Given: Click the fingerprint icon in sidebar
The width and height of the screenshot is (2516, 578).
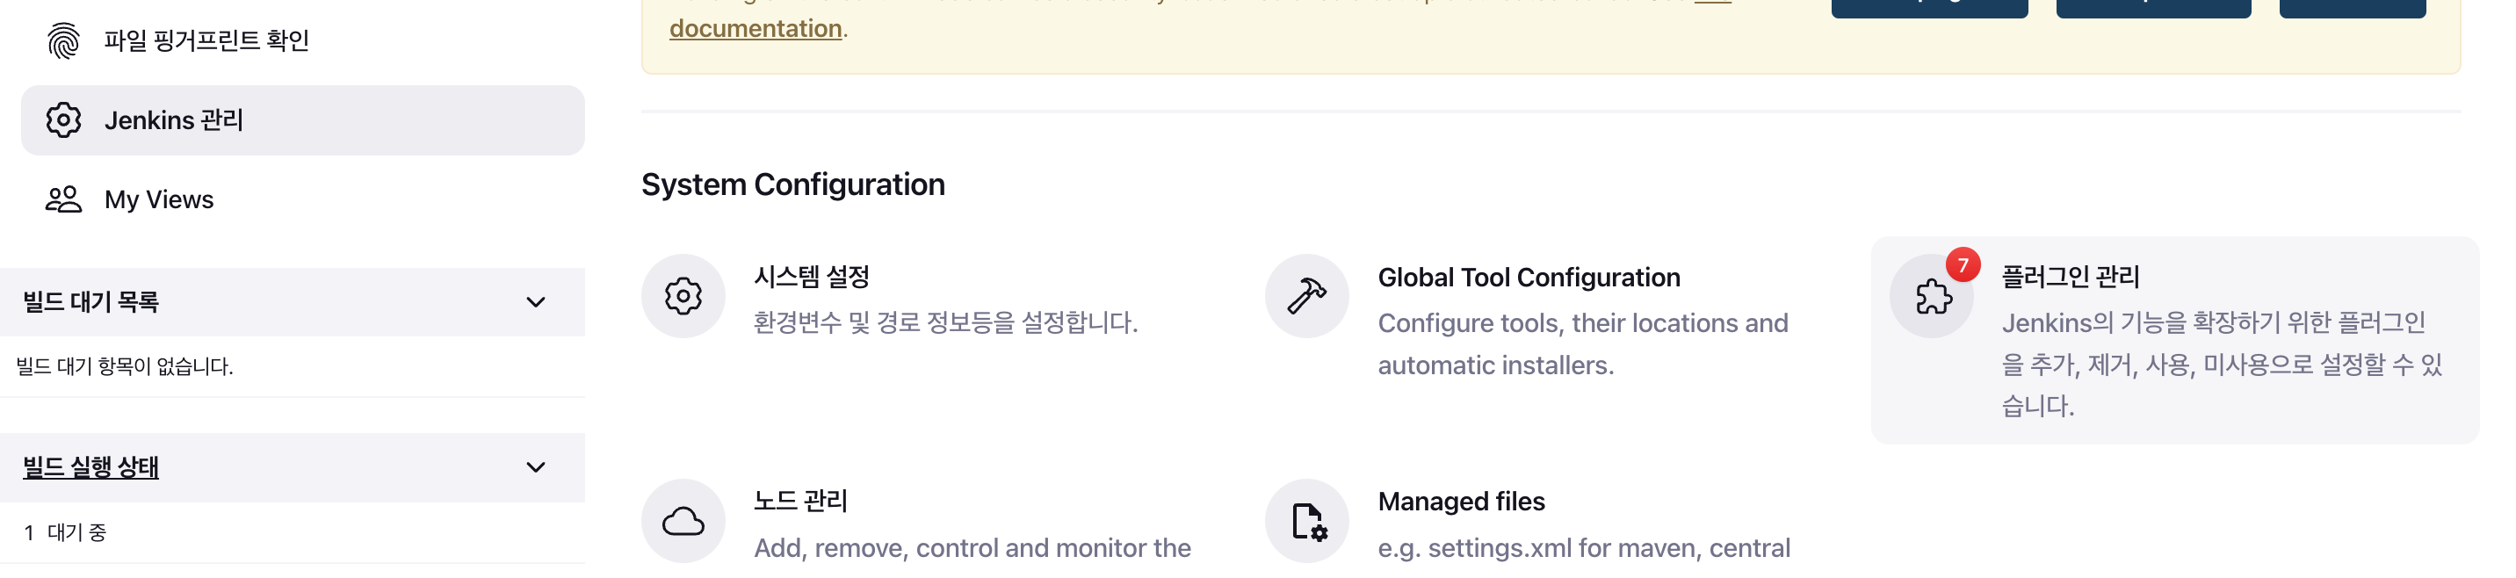Looking at the screenshot, I should tap(63, 40).
